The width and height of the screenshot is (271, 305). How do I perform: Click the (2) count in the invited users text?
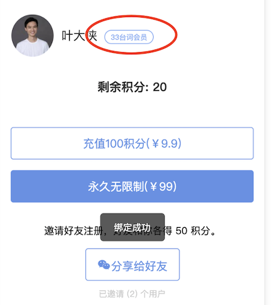(x=132, y=294)
